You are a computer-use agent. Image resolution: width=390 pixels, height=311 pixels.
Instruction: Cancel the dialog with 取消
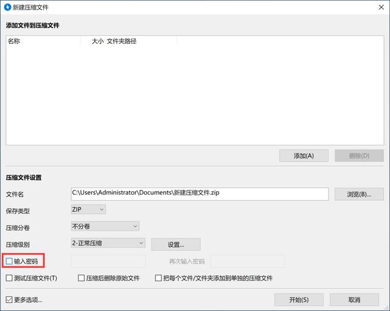pos(354,299)
